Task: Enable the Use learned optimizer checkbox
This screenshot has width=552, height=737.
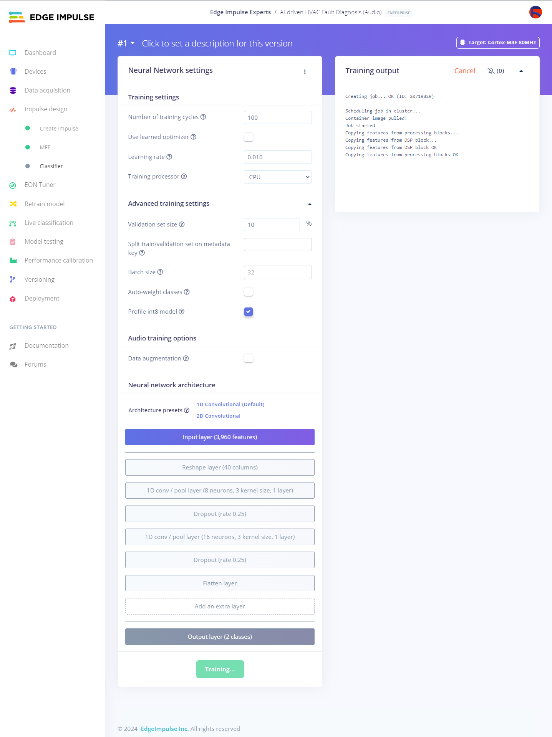Action: 249,137
